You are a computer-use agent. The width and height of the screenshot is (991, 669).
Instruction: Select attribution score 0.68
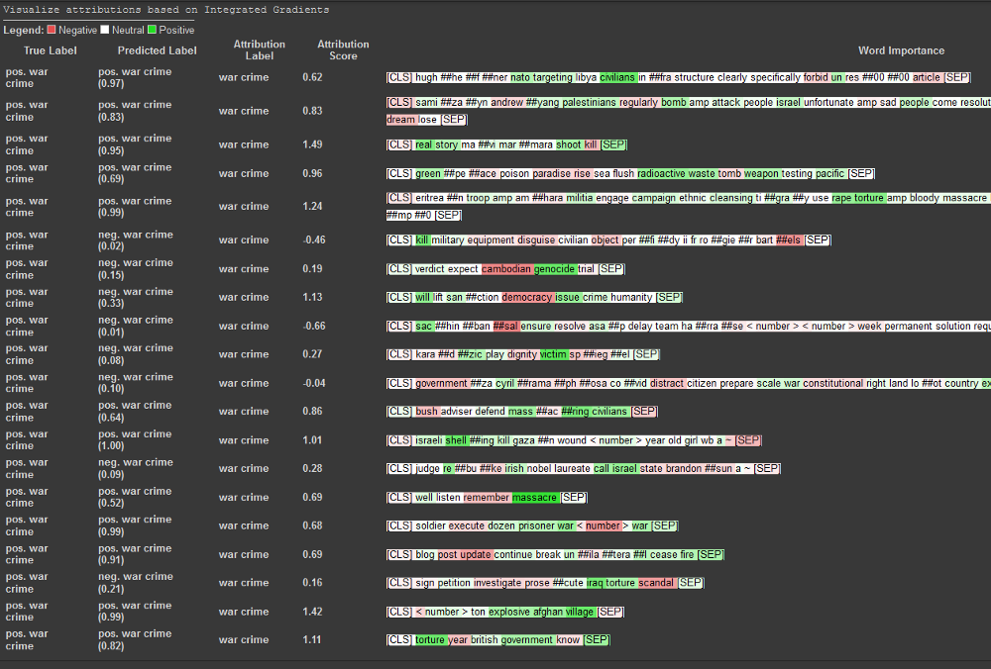point(312,526)
